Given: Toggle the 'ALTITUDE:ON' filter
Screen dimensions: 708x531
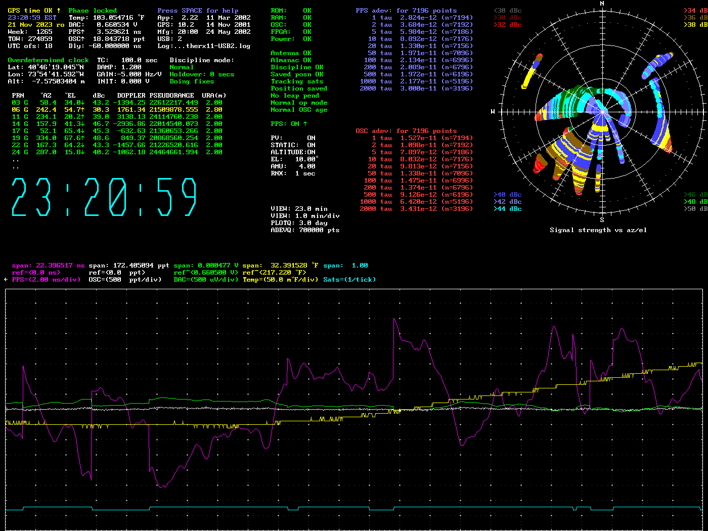Looking at the screenshot, I should point(293,152).
